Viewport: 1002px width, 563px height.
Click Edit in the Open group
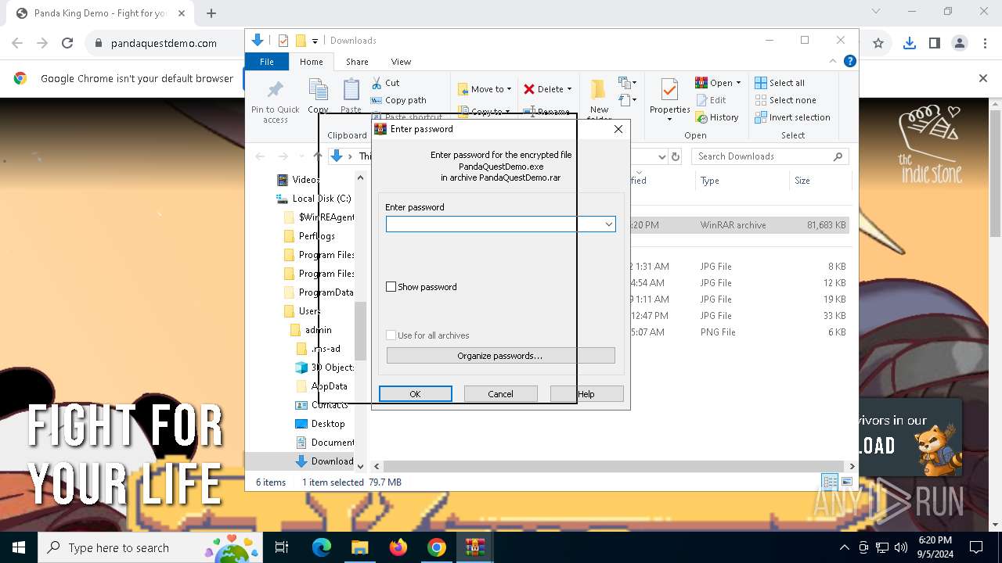click(711, 100)
